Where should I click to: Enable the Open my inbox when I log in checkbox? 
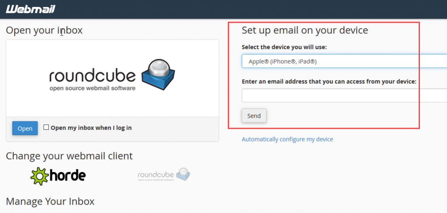click(46, 128)
